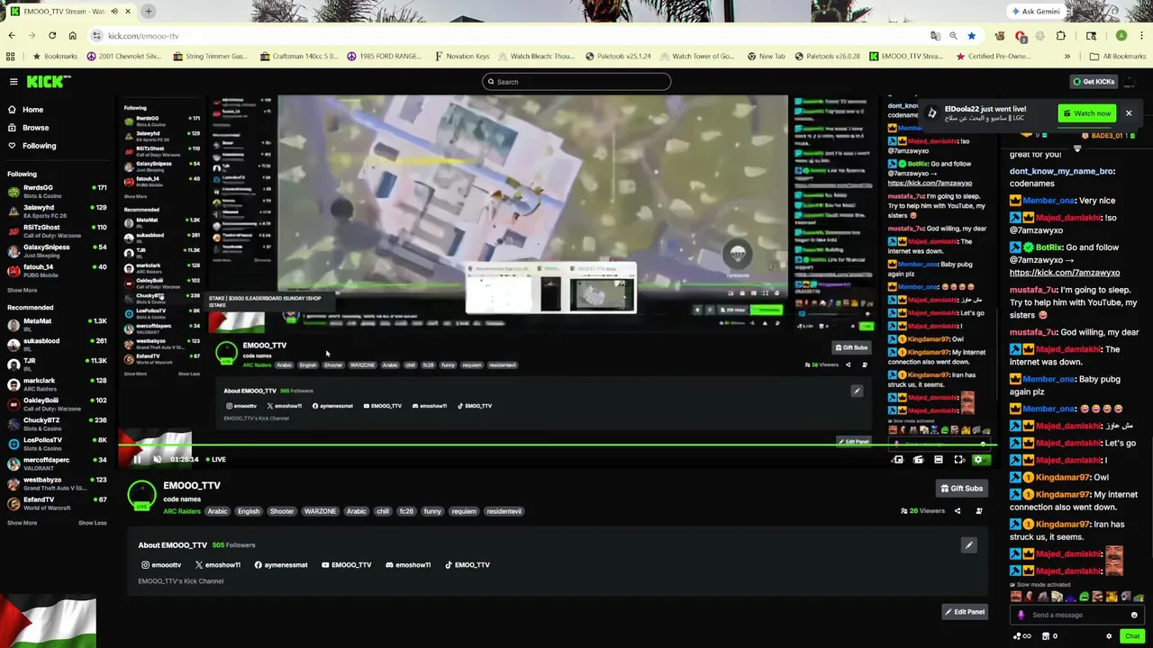Dismiss the ElDoola22 went live notification

coord(1128,113)
